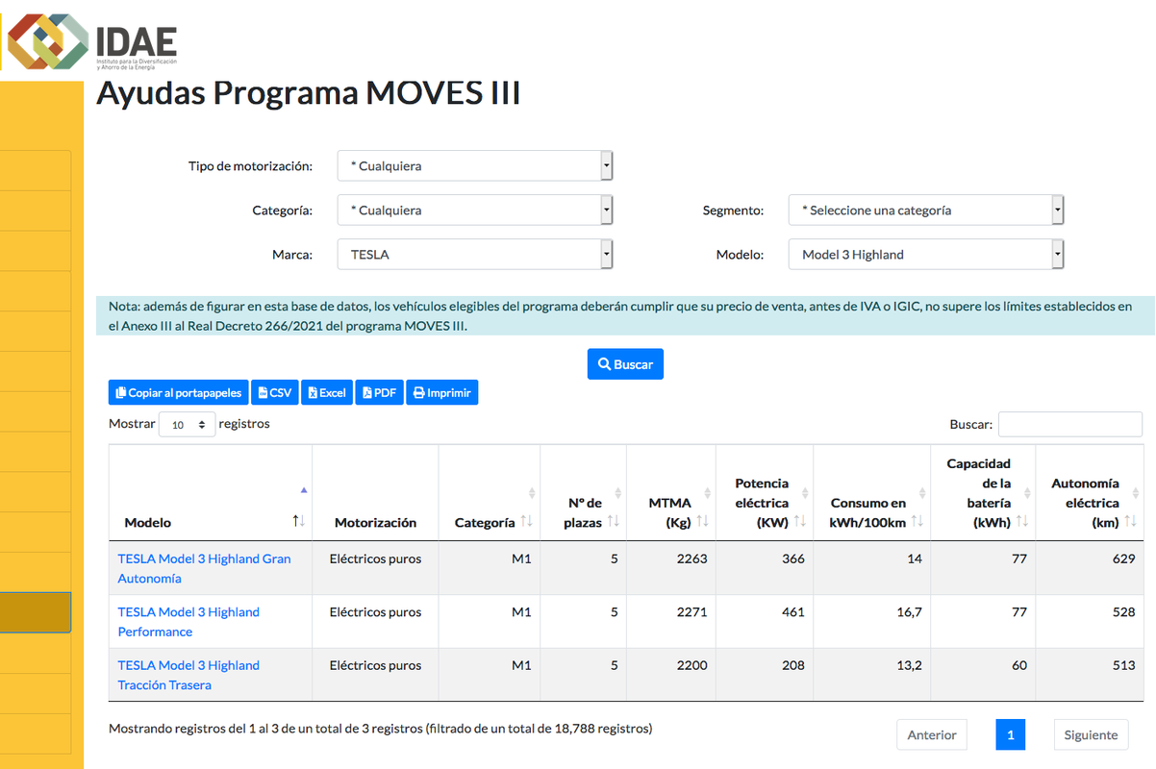Copy table with Copiar al portapapeles
The image size is (1156, 769).
[178, 392]
